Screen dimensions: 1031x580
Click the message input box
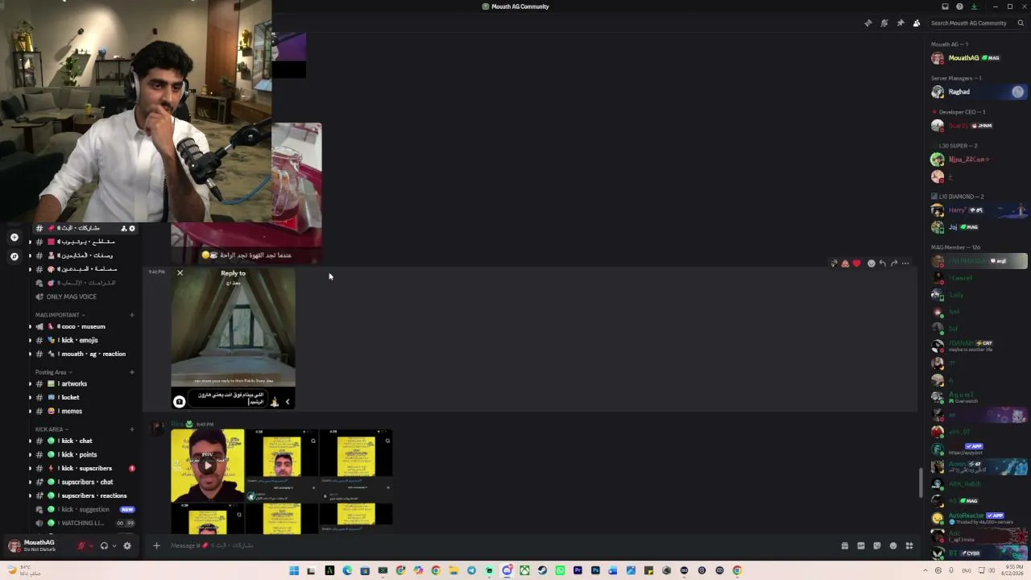pos(499,545)
